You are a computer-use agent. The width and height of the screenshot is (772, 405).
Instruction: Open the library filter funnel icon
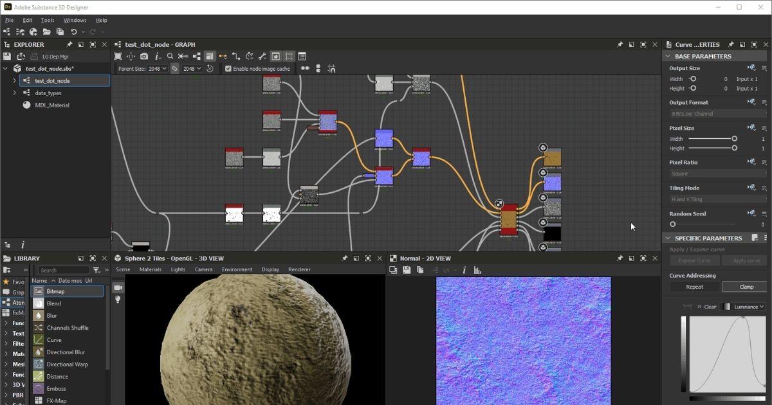click(x=96, y=270)
